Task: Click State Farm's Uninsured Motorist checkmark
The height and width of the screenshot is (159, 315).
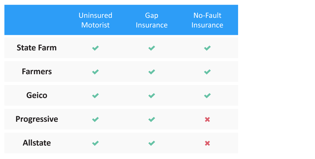Action: pos(95,48)
